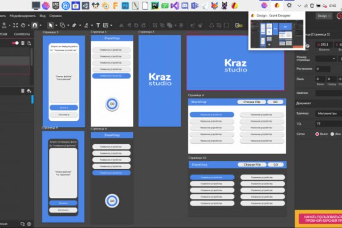342x228 pixels.
Task: Click the Choose File button on Страница 4
Action: [252, 102]
